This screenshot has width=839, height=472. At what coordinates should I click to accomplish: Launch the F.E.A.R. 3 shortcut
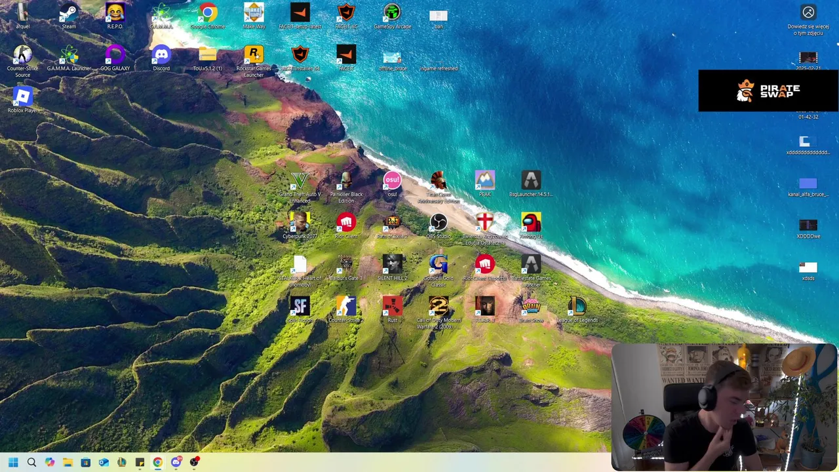tap(485, 310)
